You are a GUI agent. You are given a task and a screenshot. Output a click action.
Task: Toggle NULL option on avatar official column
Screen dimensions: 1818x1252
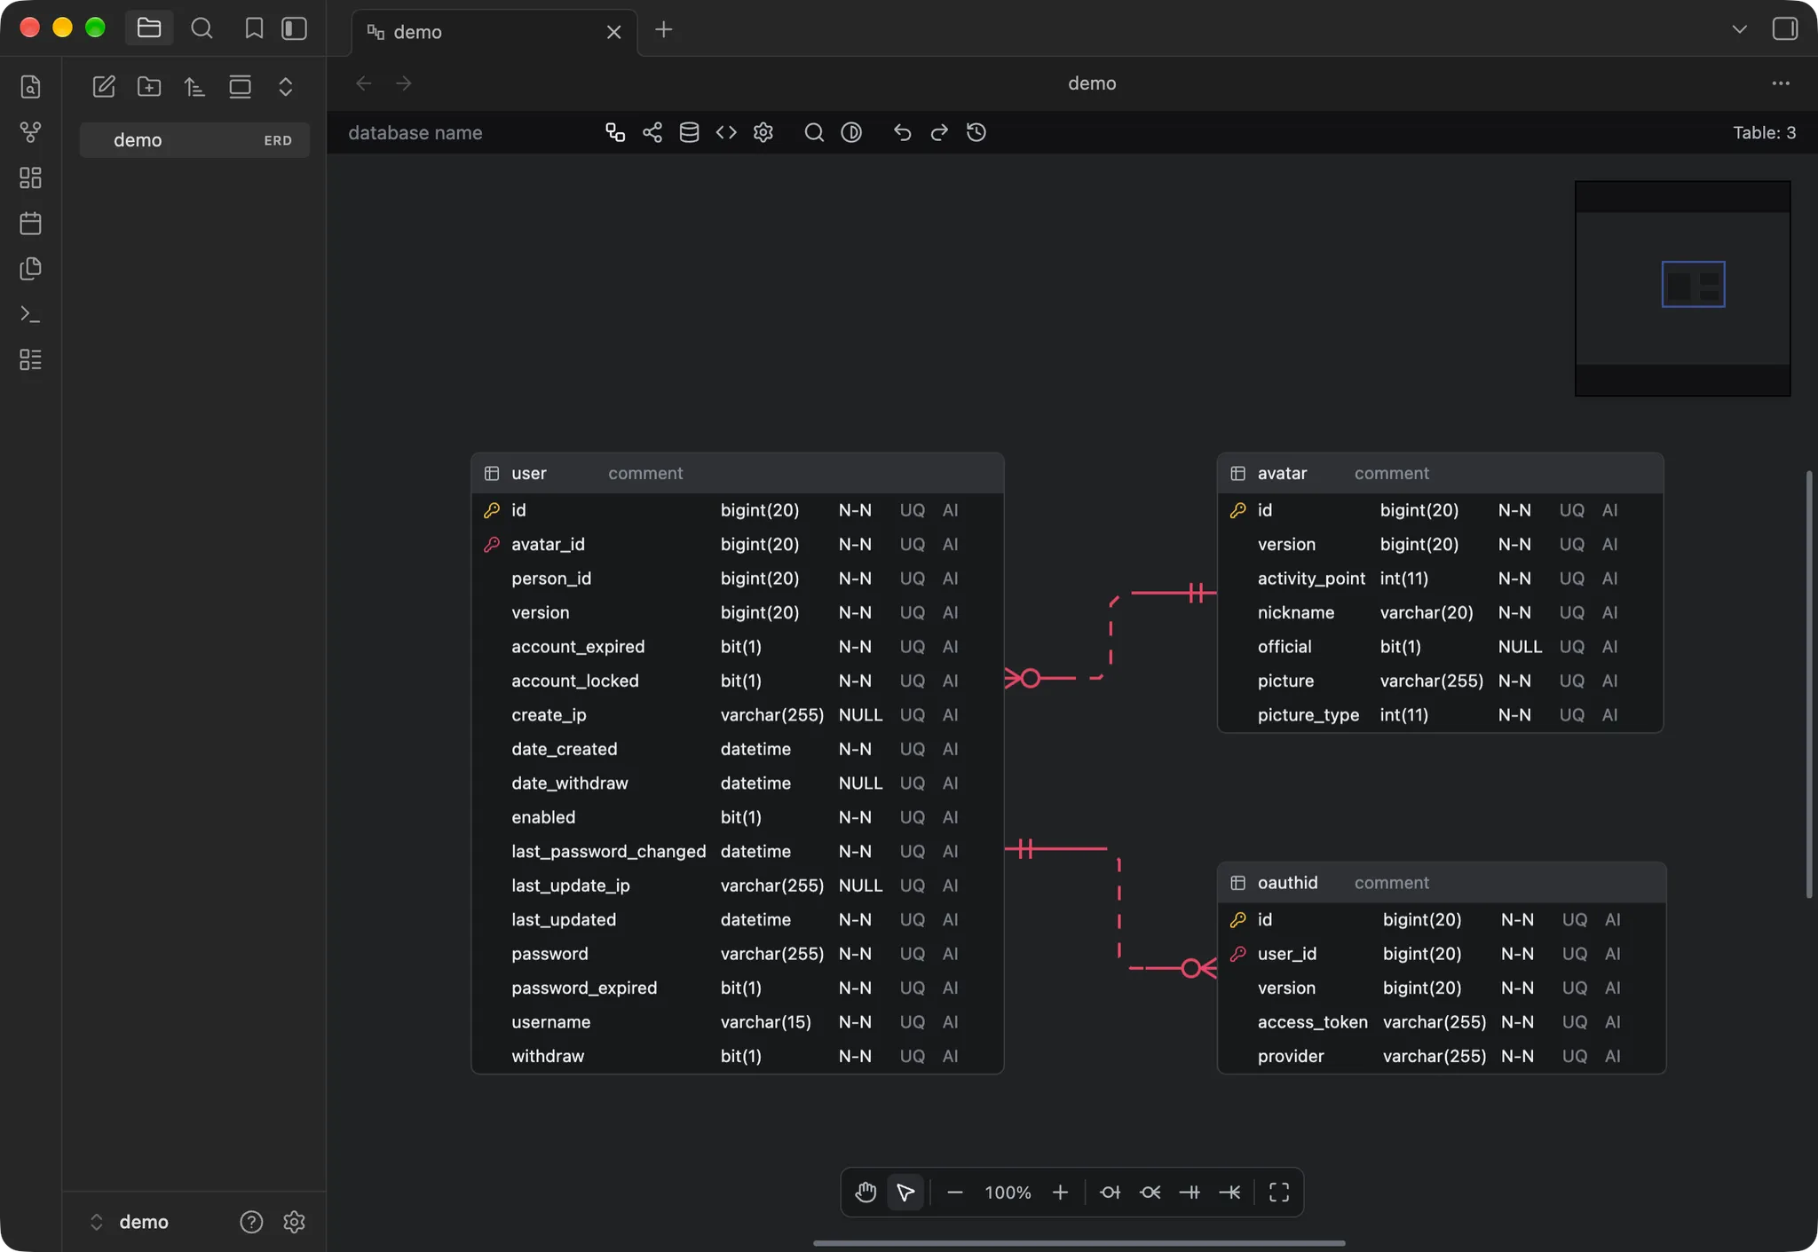tap(1520, 646)
